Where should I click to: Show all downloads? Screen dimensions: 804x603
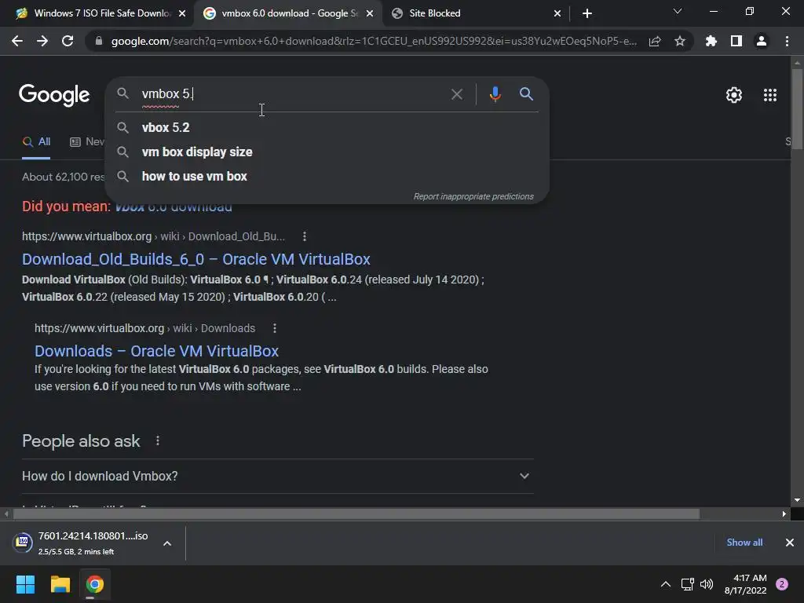point(744,543)
